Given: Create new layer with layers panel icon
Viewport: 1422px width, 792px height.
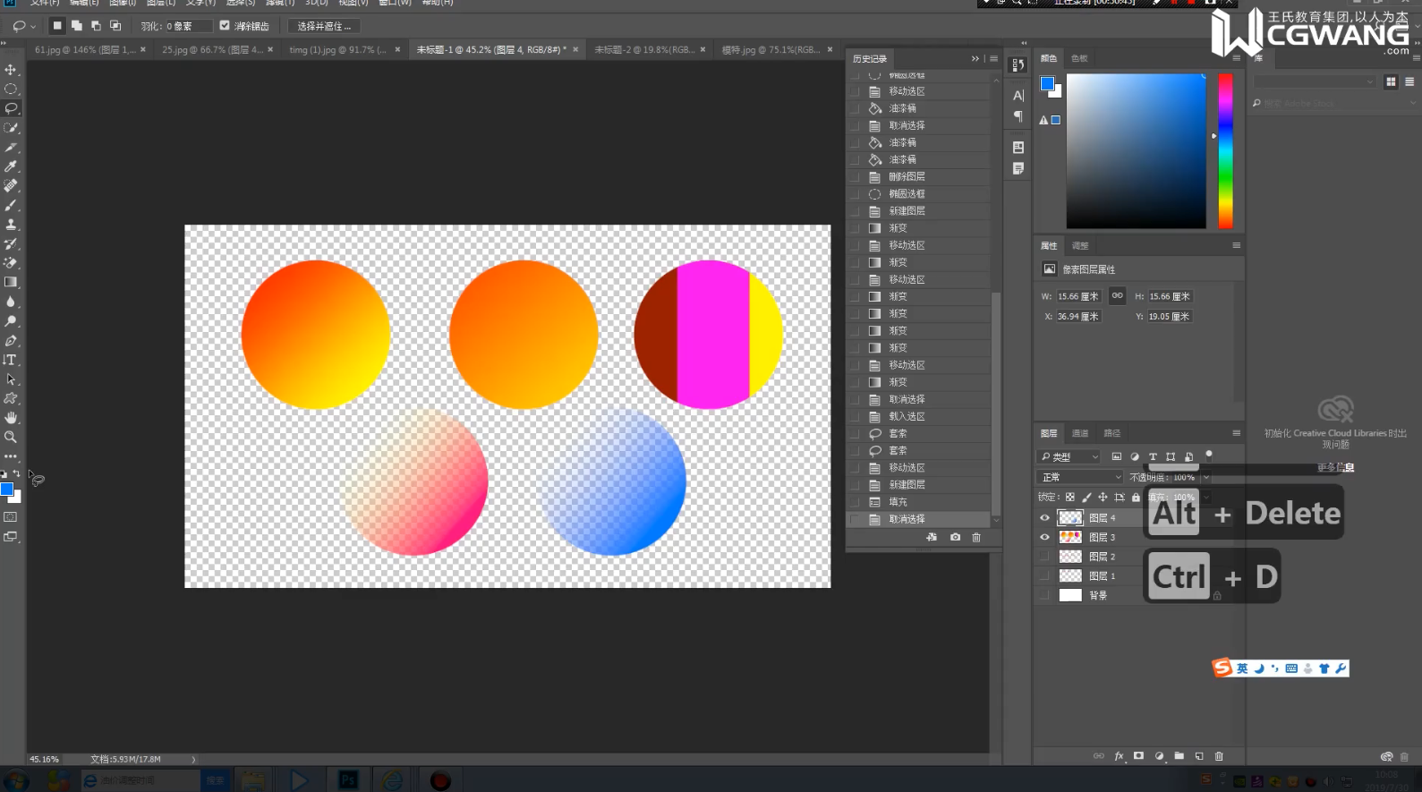Looking at the screenshot, I should point(1199,756).
